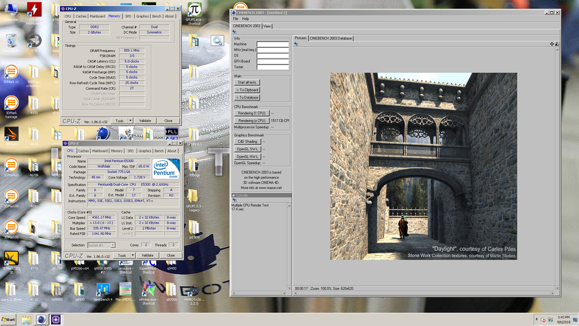
Task: Open the GPUPI 3.3 - Legacy folder
Action: (x=195, y=200)
